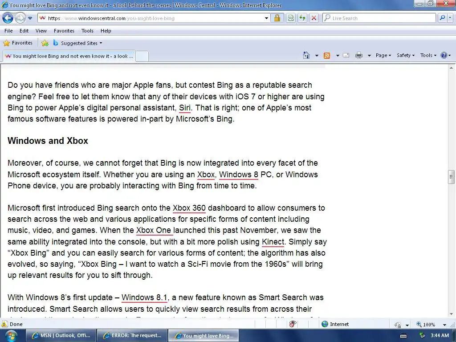
Task: Open the Tools menu in menu bar
Action: coord(87,31)
